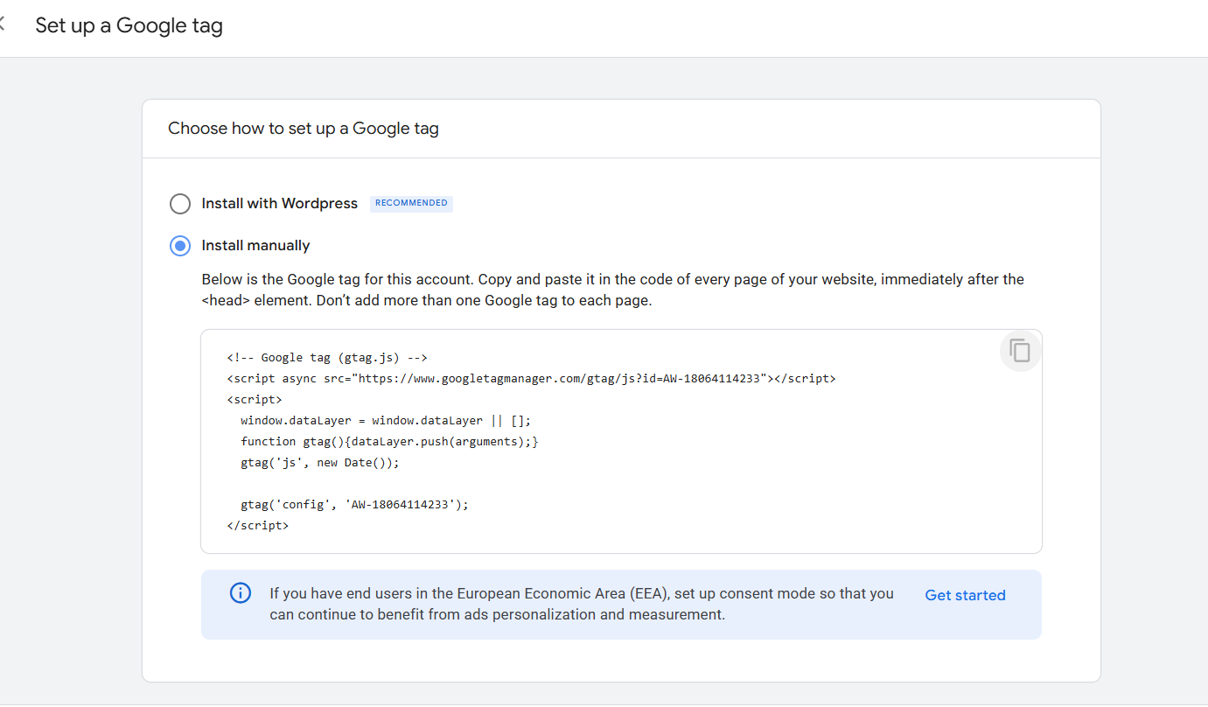Click the window.dataLayer code line
Viewport: 1208px width, 707px height.
coord(386,421)
